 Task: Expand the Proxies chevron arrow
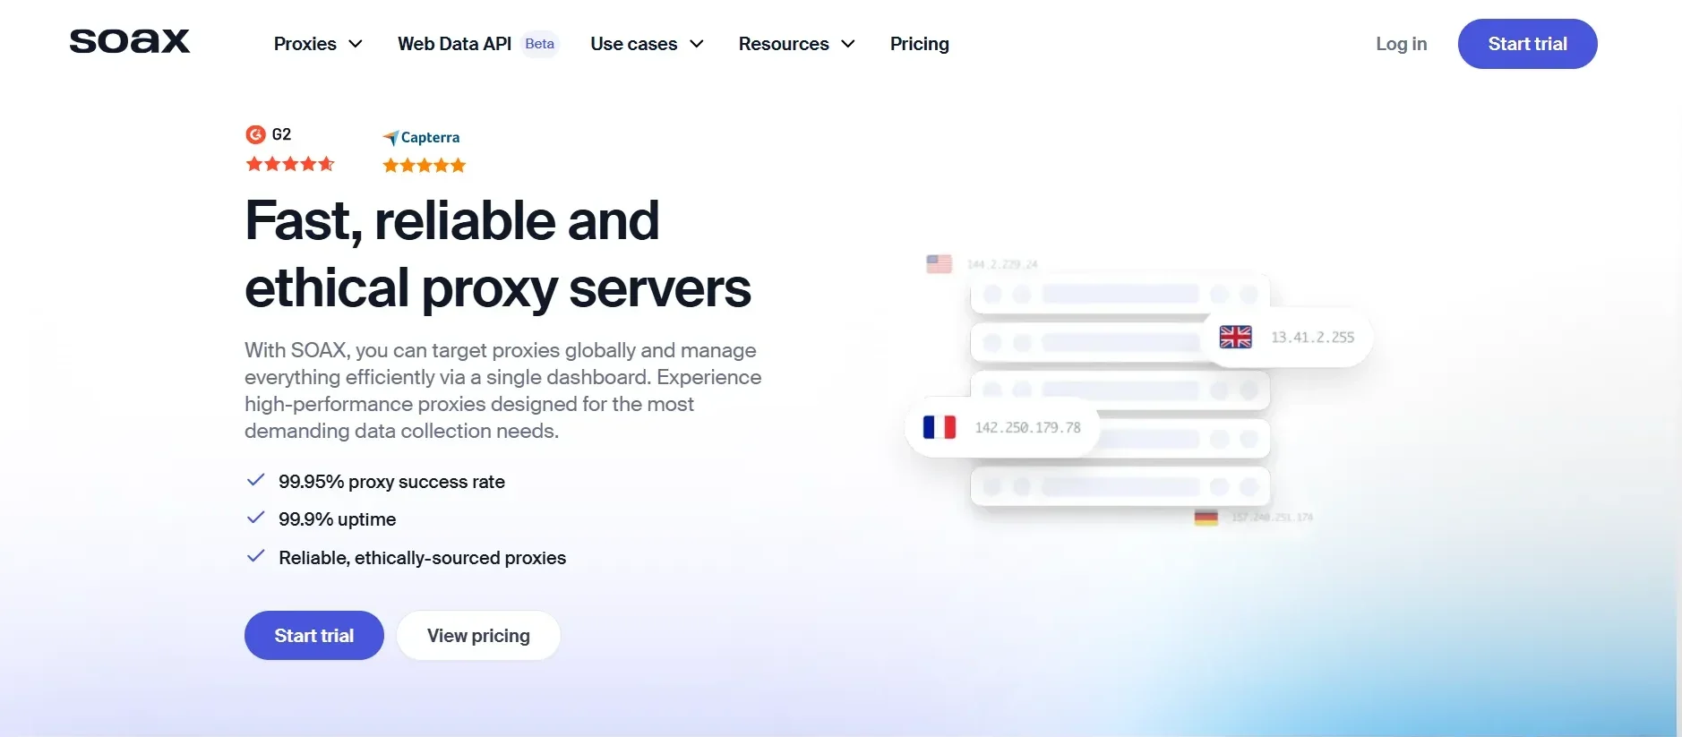click(356, 44)
